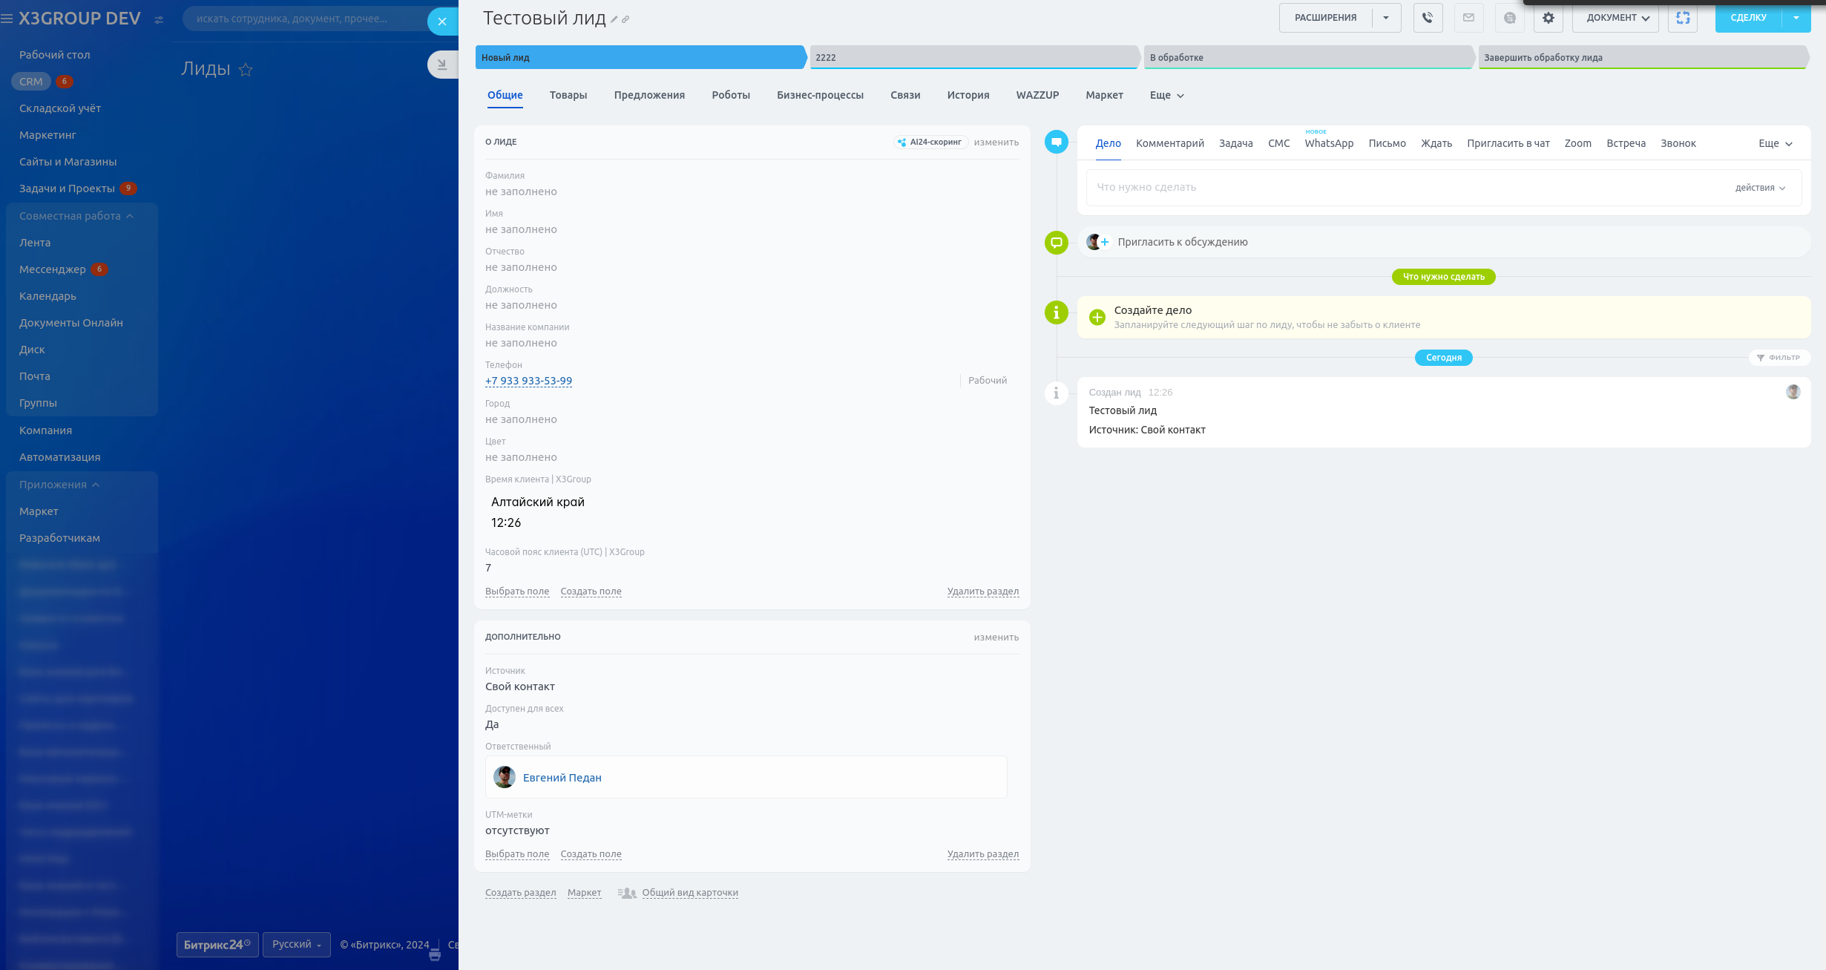Click the phone call icon button
This screenshot has width=1826, height=970.
pyautogui.click(x=1428, y=18)
